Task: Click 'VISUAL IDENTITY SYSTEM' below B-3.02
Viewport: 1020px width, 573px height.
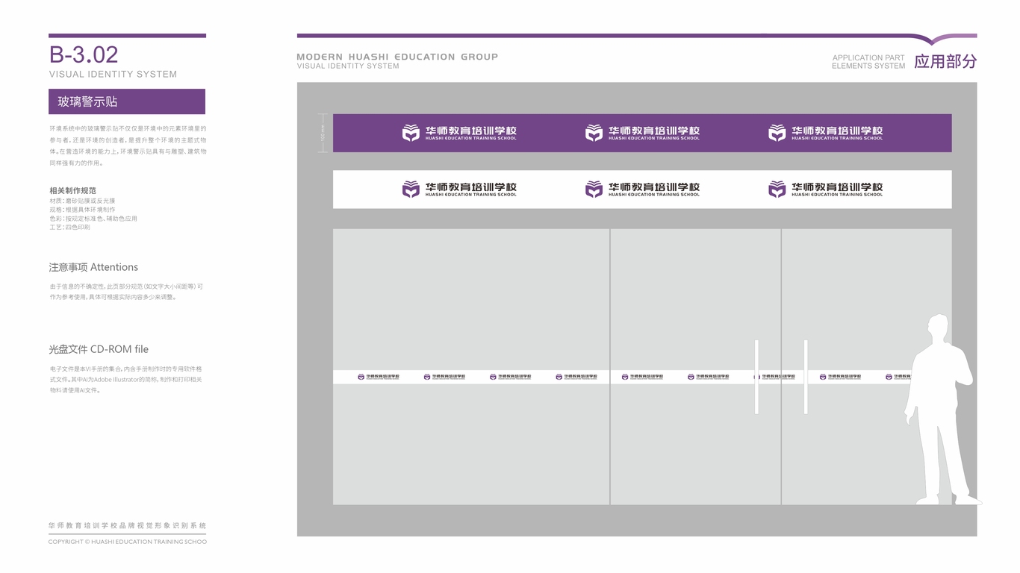Action: pos(113,75)
